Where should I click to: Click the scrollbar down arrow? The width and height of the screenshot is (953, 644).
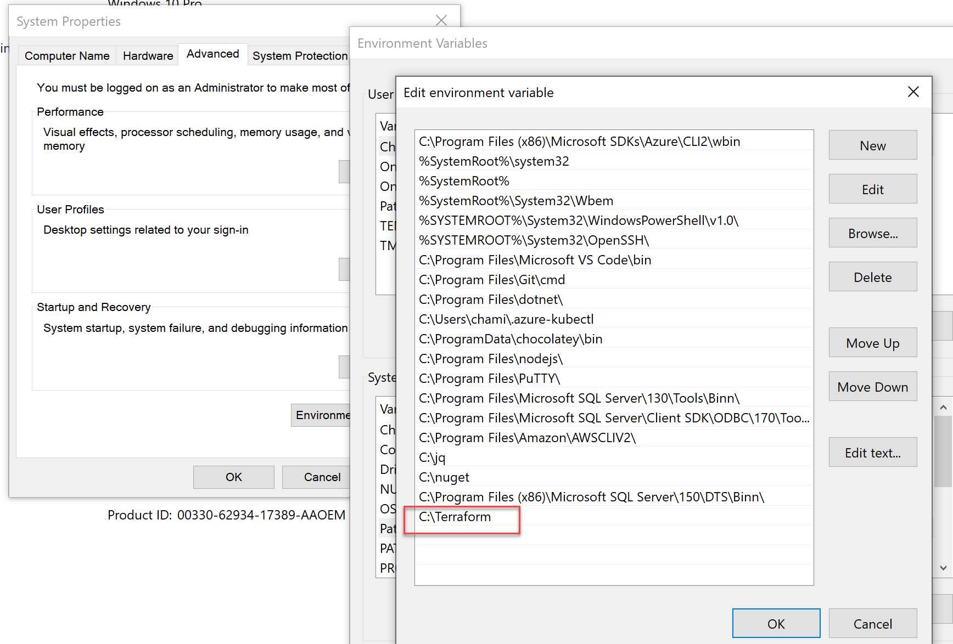[944, 568]
